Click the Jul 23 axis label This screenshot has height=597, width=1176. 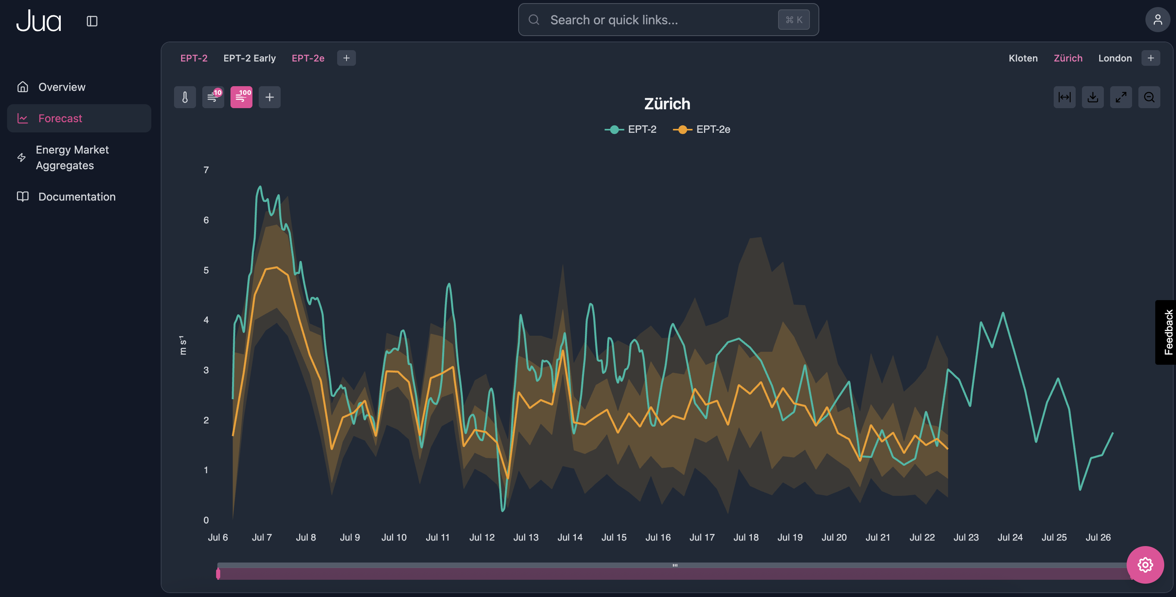click(x=966, y=537)
